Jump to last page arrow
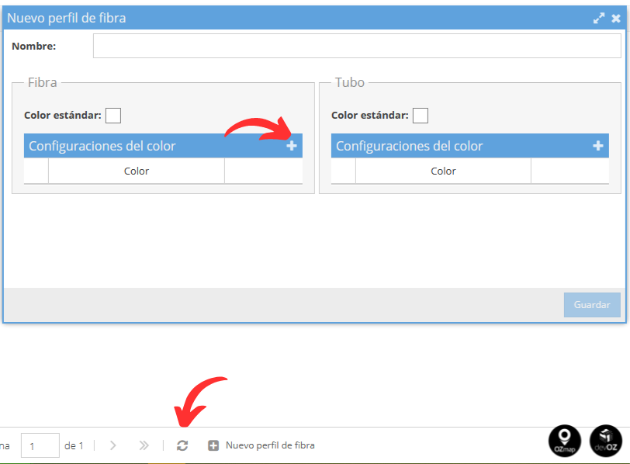 [144, 445]
